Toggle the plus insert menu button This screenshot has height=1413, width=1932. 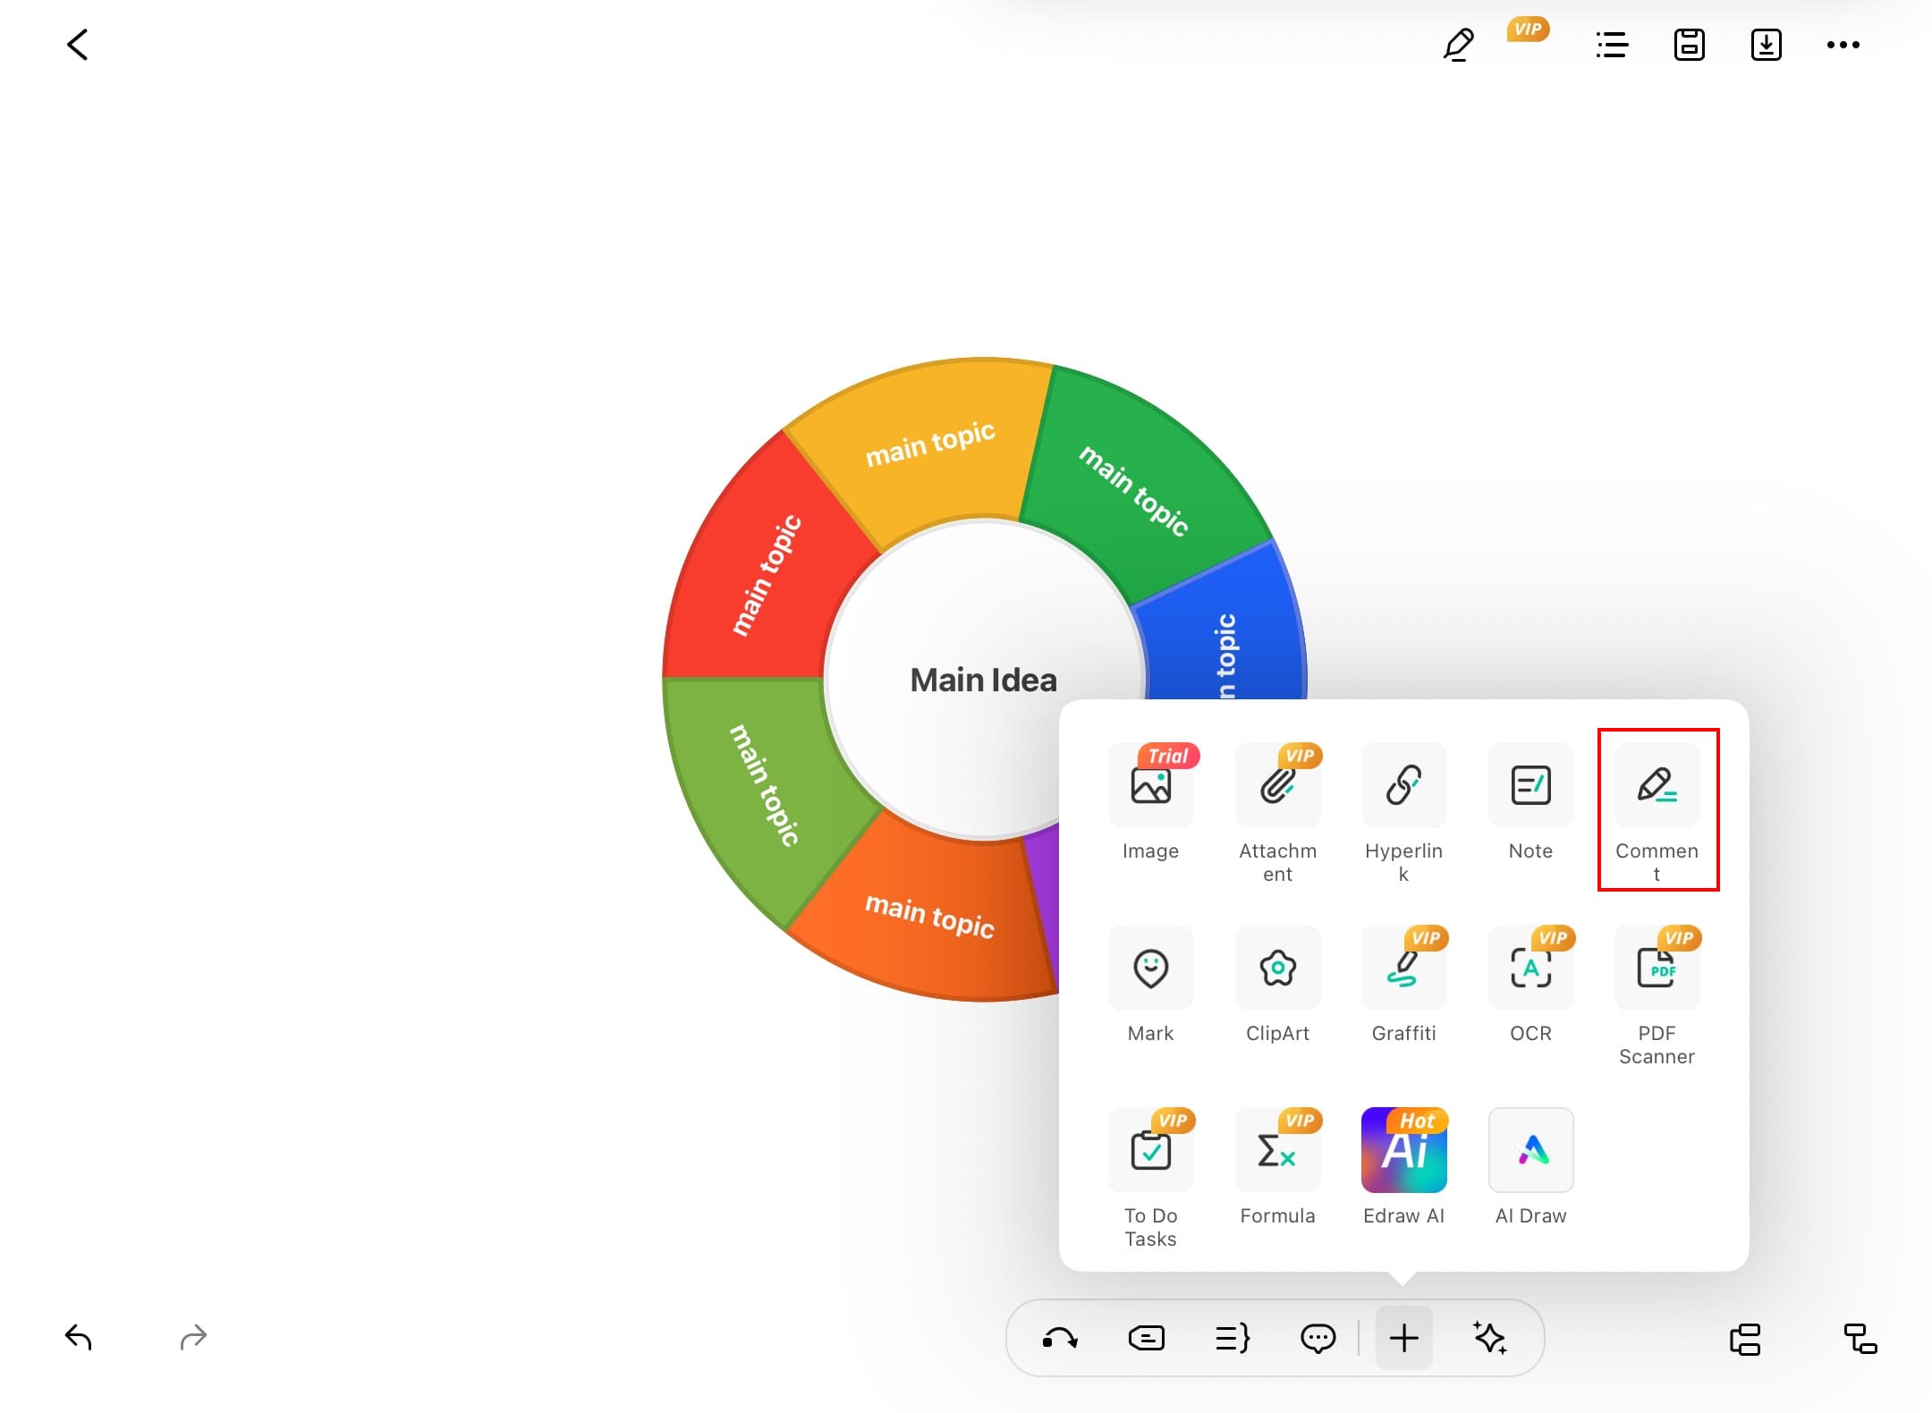tap(1403, 1338)
